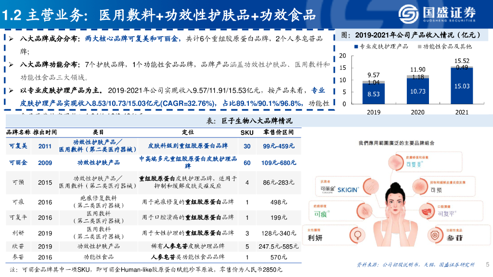Click the 2020 gray bar segment labeled 1.18
Viewport: 493px width, 277px height.
click(418, 76)
